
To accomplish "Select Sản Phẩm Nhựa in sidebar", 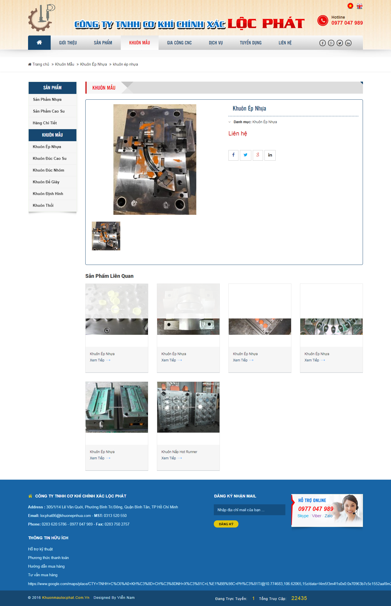I will point(52,100).
